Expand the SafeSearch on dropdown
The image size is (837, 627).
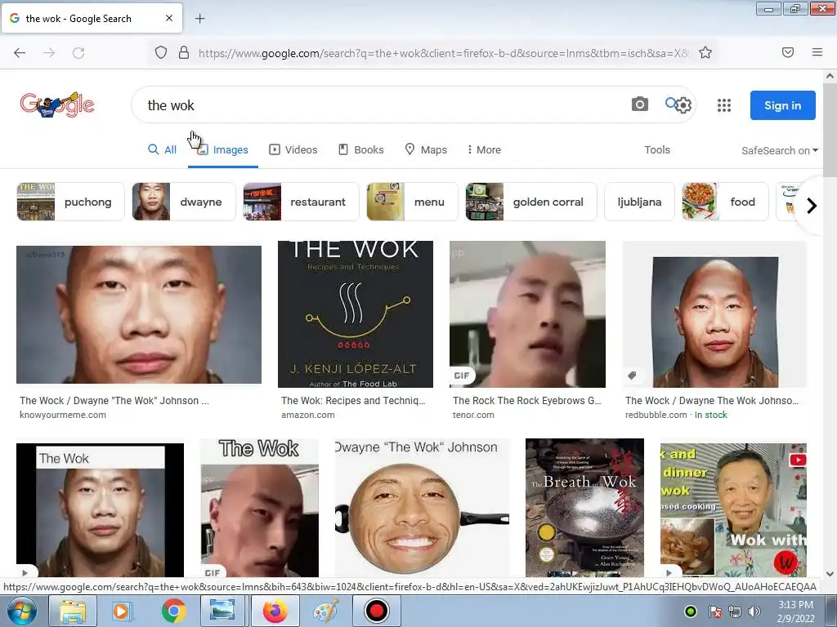pyautogui.click(x=779, y=151)
